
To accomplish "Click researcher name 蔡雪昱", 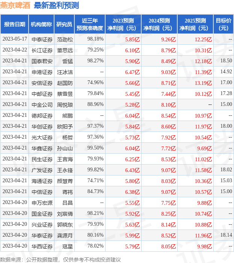I will click(x=65, y=94).
